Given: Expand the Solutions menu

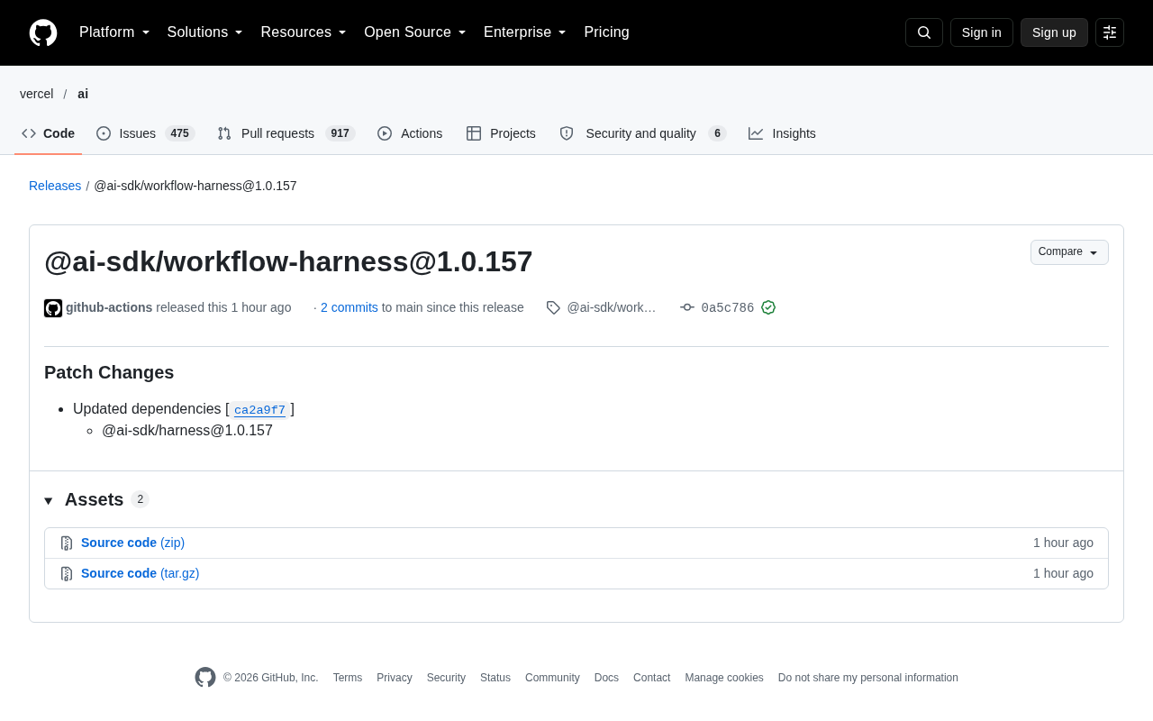Looking at the screenshot, I should [x=205, y=32].
